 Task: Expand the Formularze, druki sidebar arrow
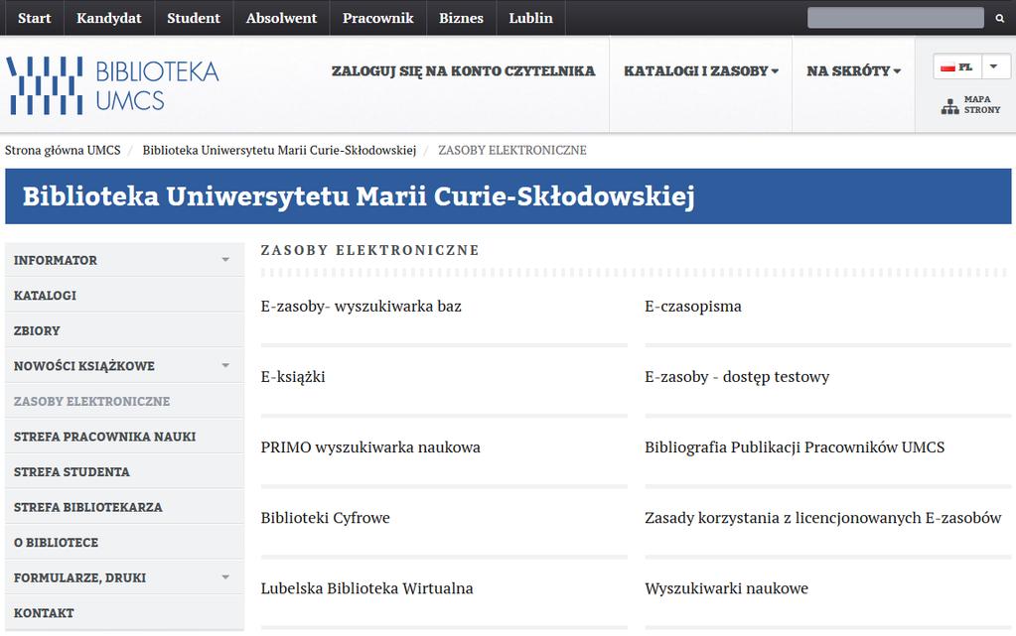click(x=225, y=577)
